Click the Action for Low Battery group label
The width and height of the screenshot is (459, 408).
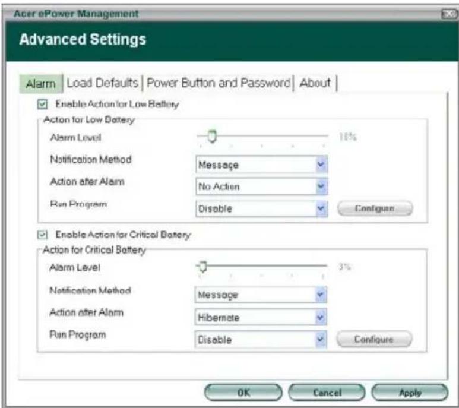(89, 119)
